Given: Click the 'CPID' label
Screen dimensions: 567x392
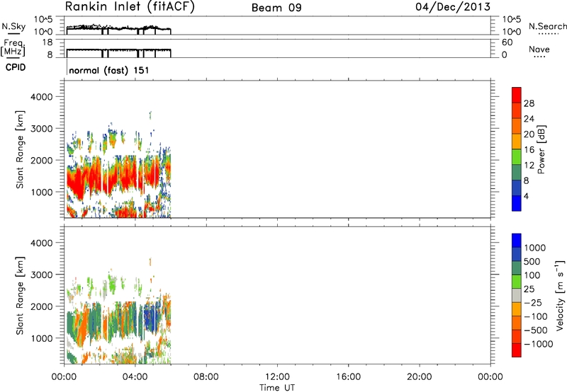Looking at the screenshot, I should coord(16,67).
